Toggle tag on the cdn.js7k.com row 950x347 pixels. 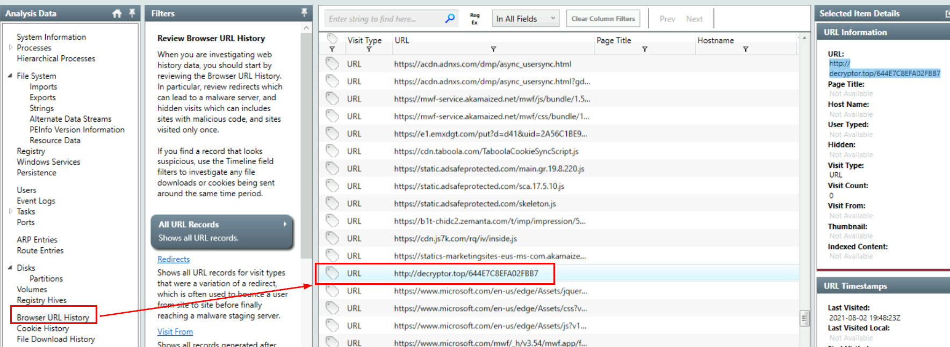[333, 238]
